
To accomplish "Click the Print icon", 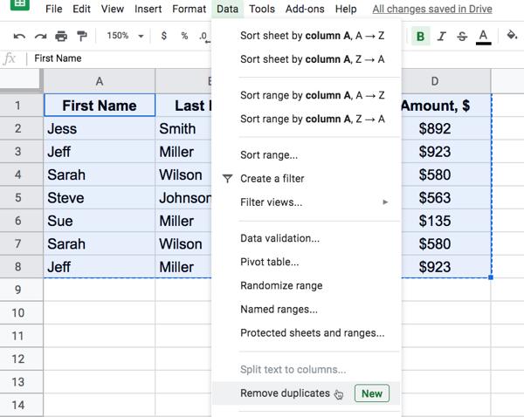I will pos(61,36).
